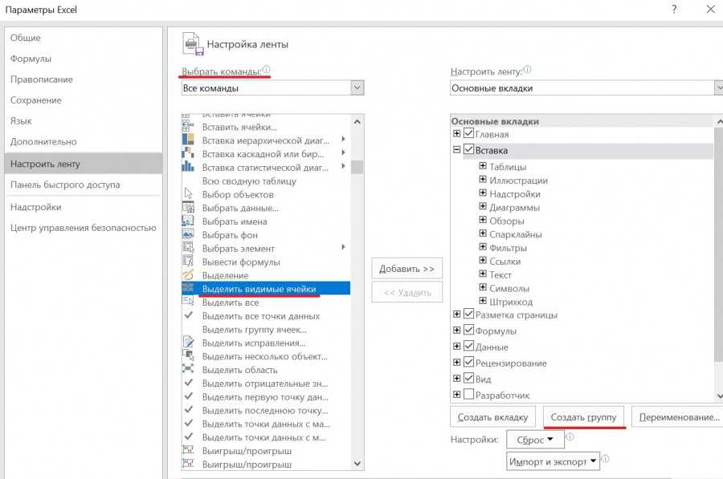
Task: Click the Вставка статистической диаграммы icon
Action: [187, 167]
